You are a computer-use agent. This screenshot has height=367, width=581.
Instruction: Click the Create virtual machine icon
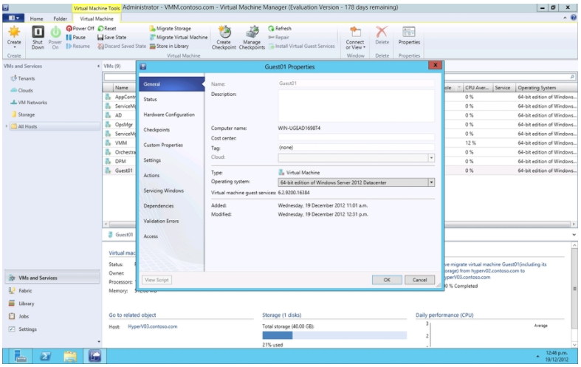point(14,32)
